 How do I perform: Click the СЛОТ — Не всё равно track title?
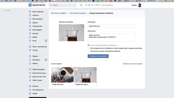coord(104,5)
